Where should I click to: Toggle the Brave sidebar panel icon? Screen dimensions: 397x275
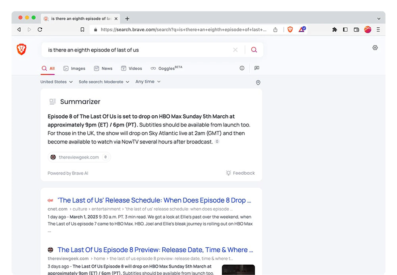[345, 29]
